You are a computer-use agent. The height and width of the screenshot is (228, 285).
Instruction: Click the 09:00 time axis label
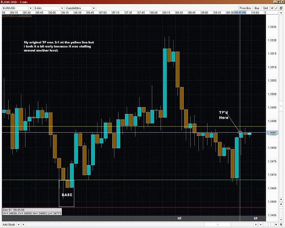click(x=204, y=13)
